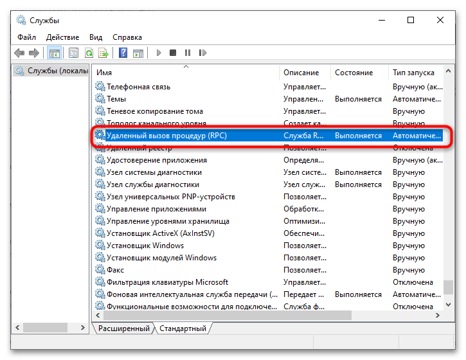Select Службы (локальные) tree node
The width and height of the screenshot is (466, 360).
(x=51, y=71)
